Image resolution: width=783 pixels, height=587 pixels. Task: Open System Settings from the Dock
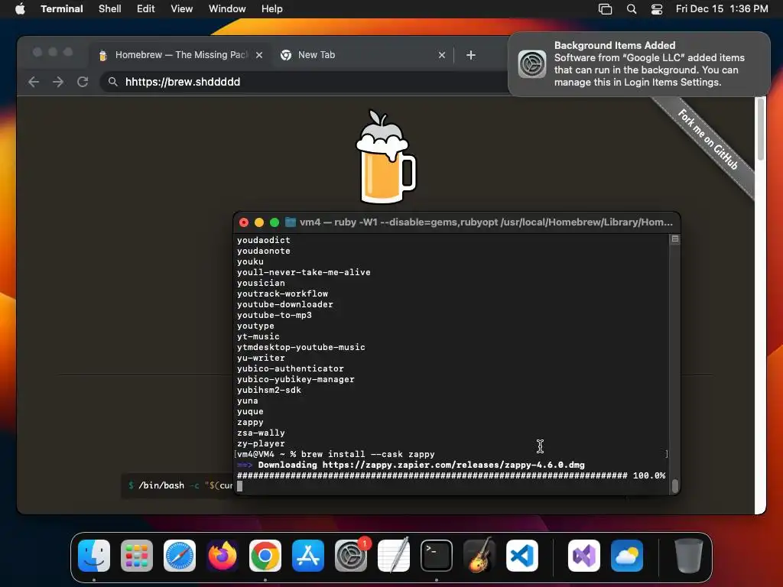(351, 556)
